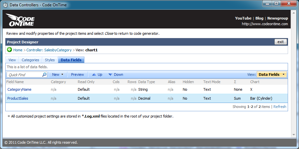Image resolution: width=299 pixels, height=149 pixels.
Task: Go to Controller: SalesbyCategory breadcrumb
Action: (x=49, y=50)
